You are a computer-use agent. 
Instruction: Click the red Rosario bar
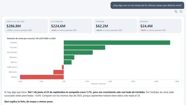point(42,77)
